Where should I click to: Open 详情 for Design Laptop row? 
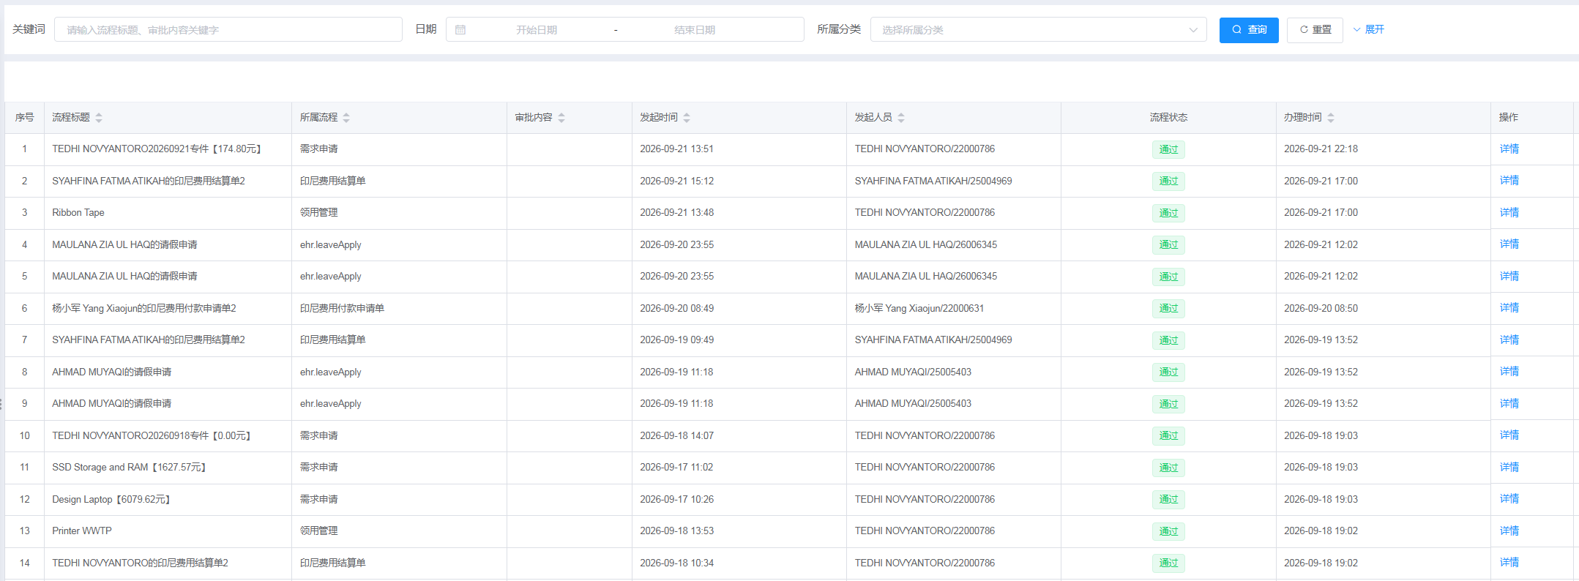(1509, 499)
